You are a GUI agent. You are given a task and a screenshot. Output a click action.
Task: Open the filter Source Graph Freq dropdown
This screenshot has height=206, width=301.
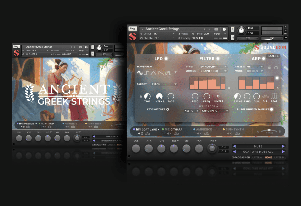click(213, 71)
